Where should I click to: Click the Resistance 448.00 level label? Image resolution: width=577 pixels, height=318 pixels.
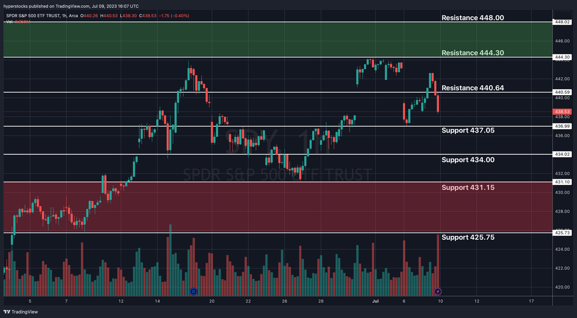tap(474, 18)
